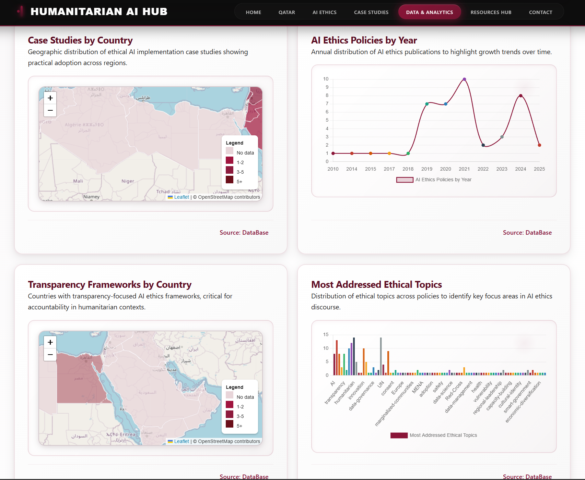Open AI Ethics navigation item
585x480 pixels.
click(x=324, y=12)
